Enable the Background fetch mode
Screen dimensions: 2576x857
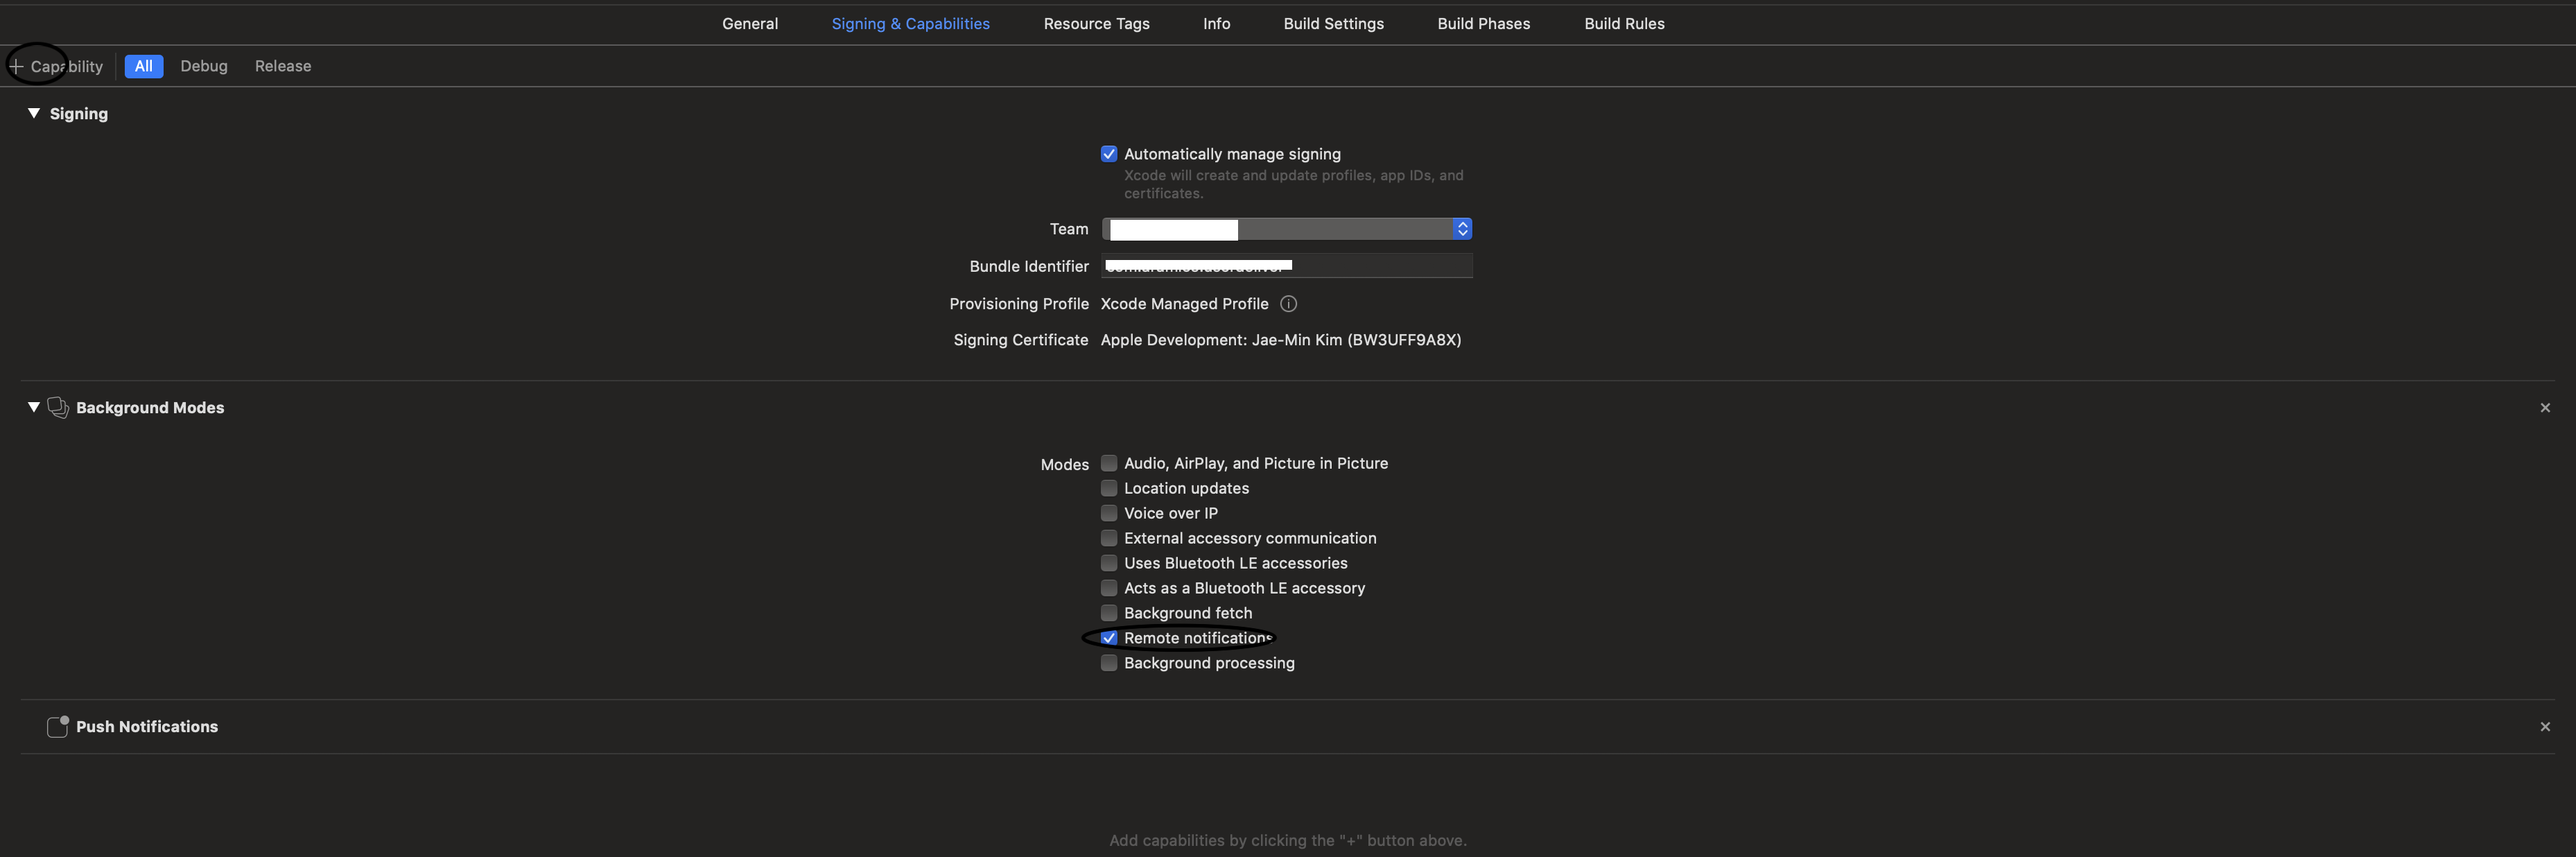[x=1109, y=613]
